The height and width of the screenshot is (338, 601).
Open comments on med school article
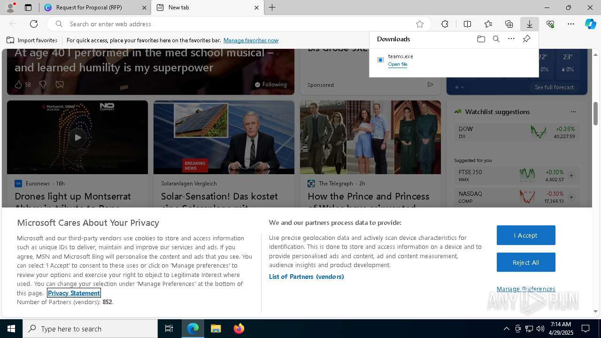[x=60, y=84]
